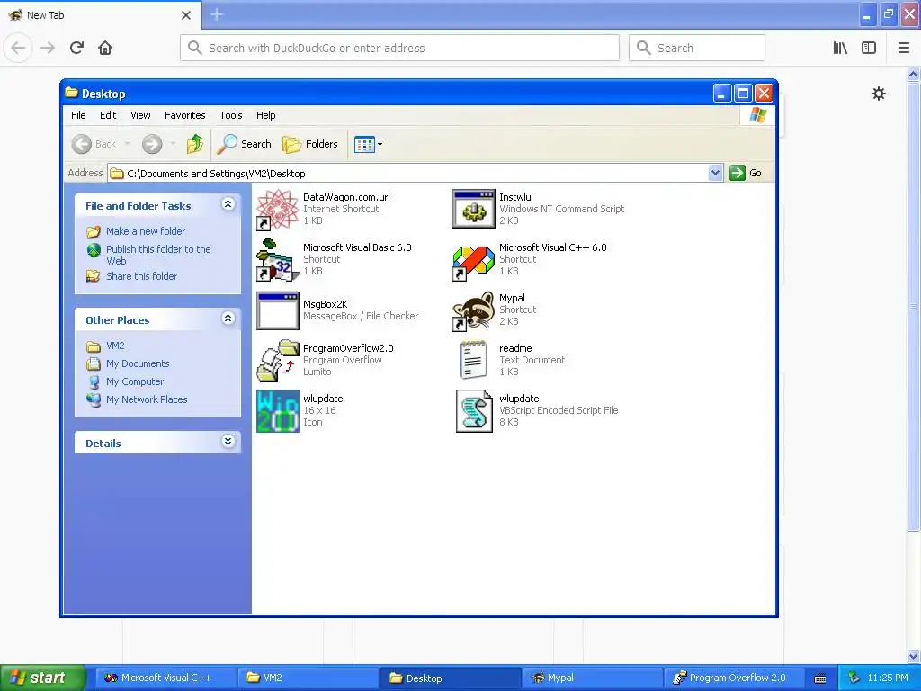Viewport: 921px width, 691px height.
Task: Switch to Microsoft Visual C++ taskbar item
Action: tap(166, 678)
